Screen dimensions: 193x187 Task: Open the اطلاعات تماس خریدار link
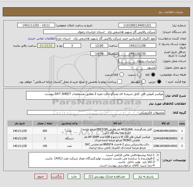(x=41, y=38)
